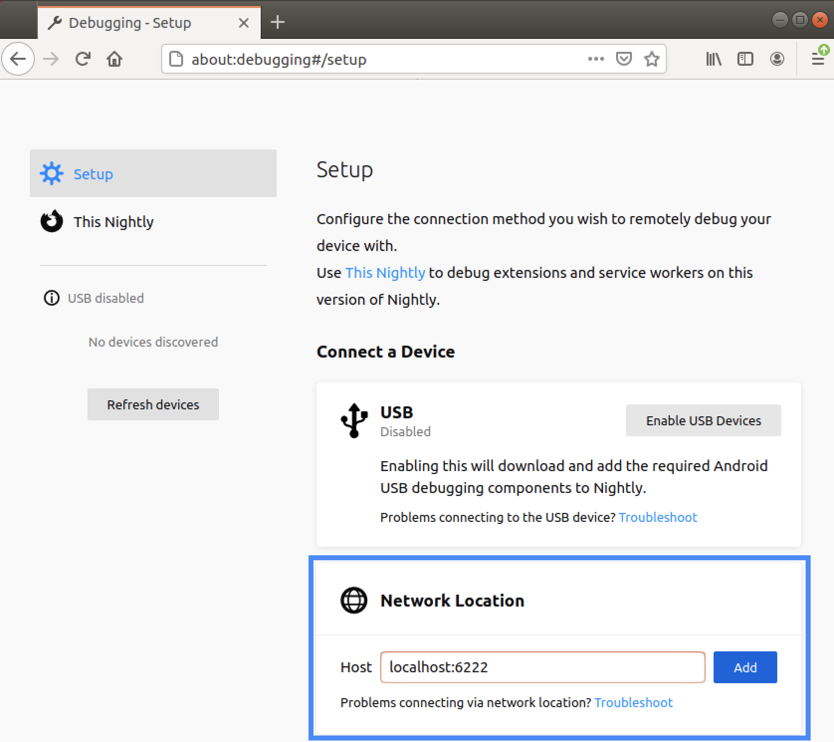The width and height of the screenshot is (834, 742).
Task: Focus the Host input field
Action: [542, 667]
